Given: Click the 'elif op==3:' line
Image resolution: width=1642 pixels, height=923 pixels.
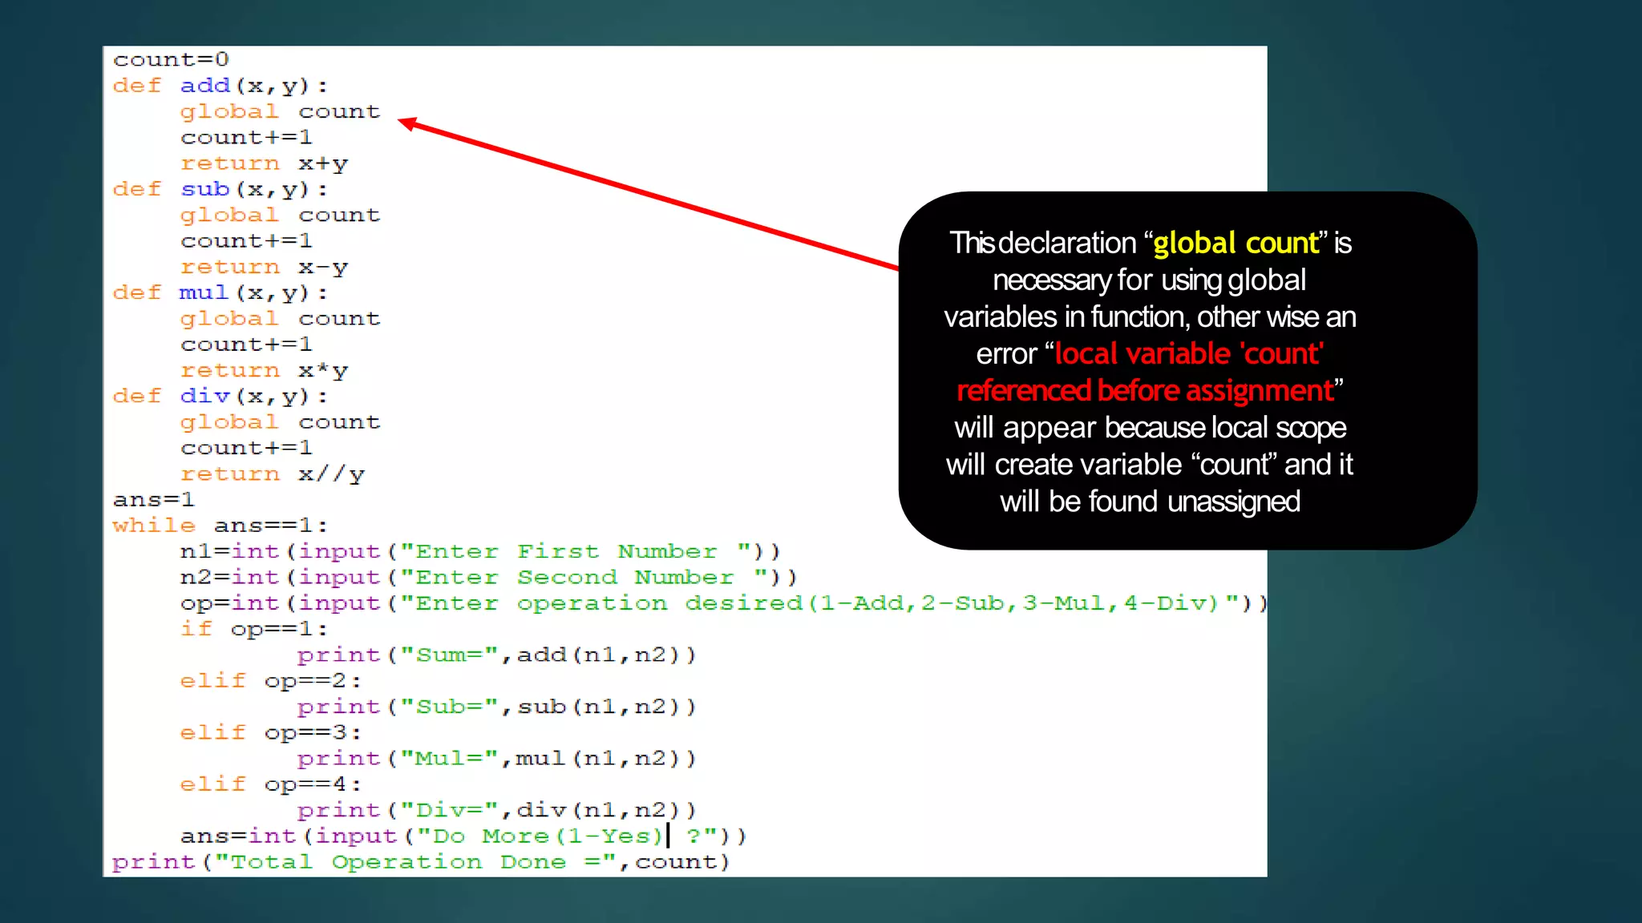Looking at the screenshot, I should pyautogui.click(x=271, y=732).
